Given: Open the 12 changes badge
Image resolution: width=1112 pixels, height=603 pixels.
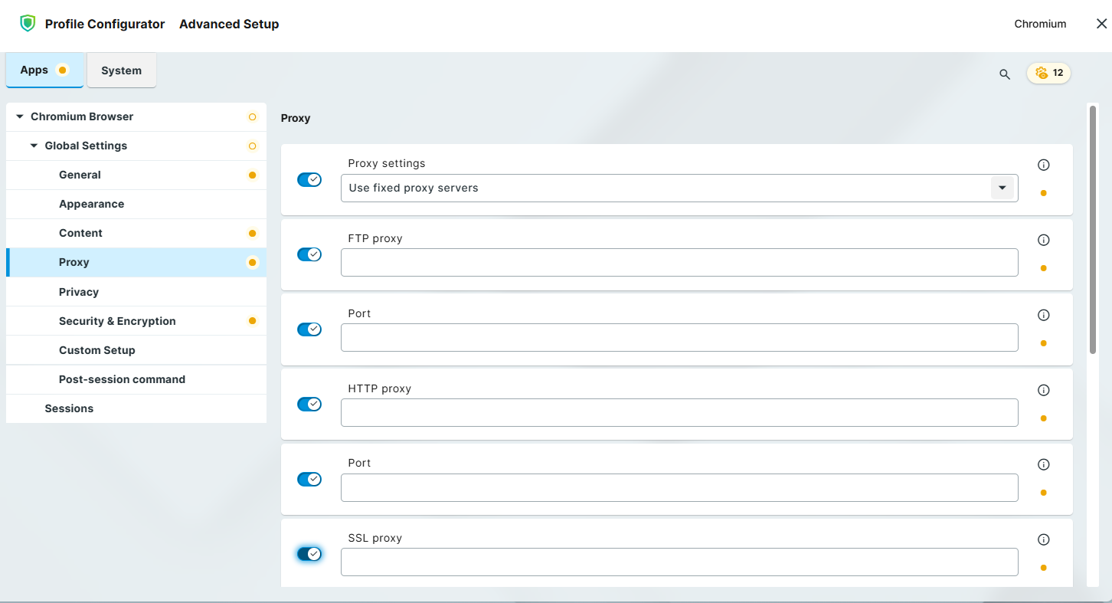Looking at the screenshot, I should tap(1048, 73).
